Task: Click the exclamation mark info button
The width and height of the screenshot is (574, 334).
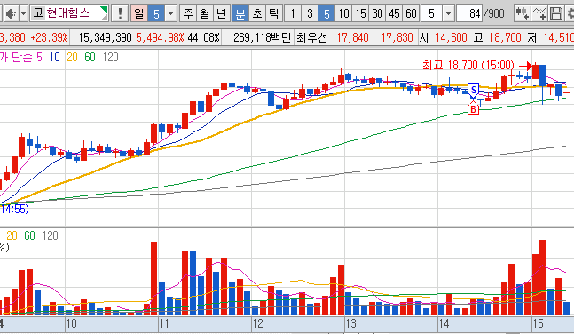Action: [x=120, y=14]
